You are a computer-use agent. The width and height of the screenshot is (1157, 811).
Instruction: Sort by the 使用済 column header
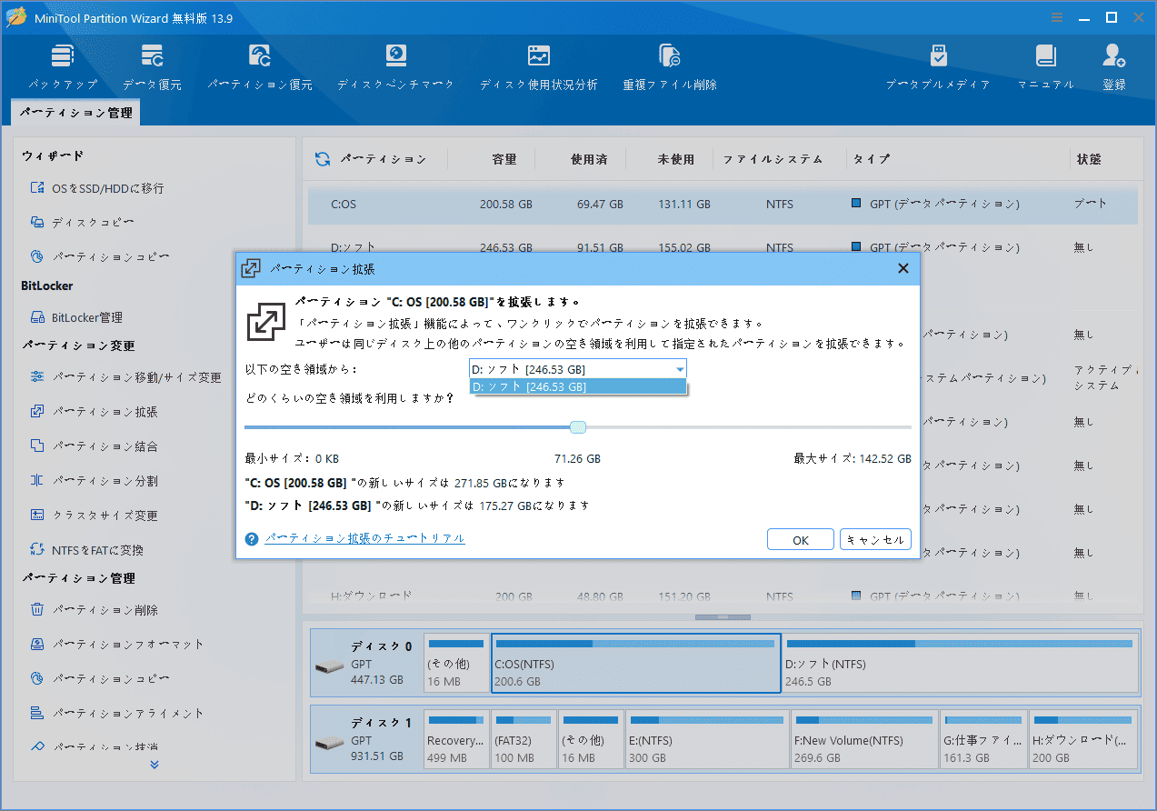[x=589, y=159]
